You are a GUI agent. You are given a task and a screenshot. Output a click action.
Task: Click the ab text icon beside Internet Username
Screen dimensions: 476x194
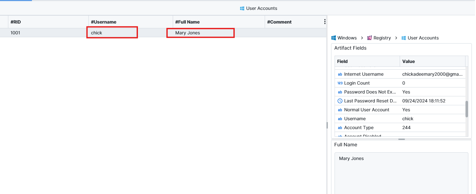click(x=340, y=74)
